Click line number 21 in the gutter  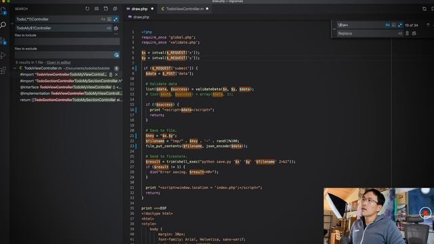132,136
